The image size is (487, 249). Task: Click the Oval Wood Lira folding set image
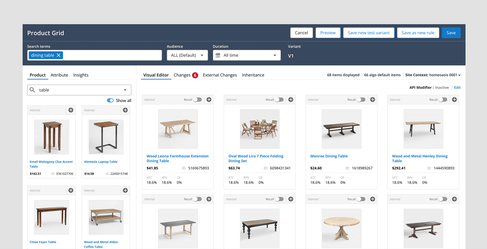point(260,129)
